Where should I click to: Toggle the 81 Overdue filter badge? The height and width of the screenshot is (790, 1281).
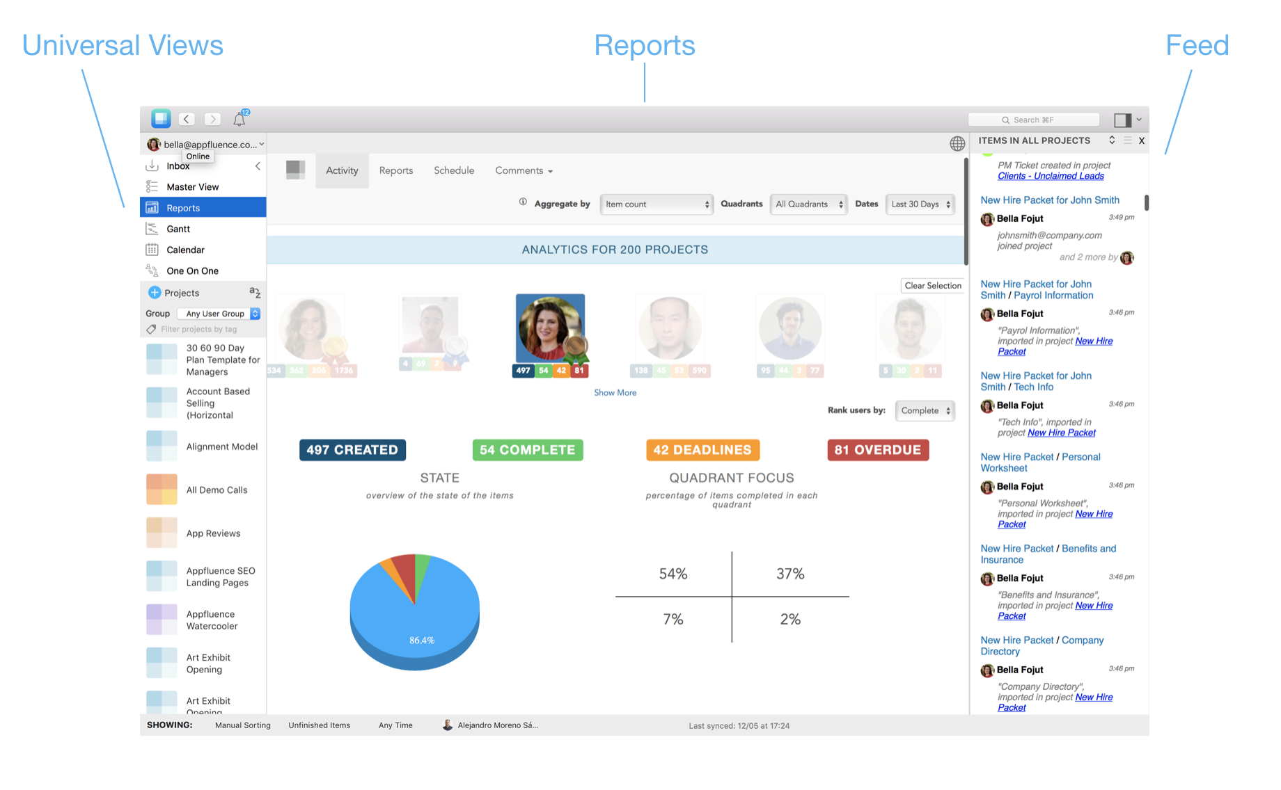click(877, 450)
